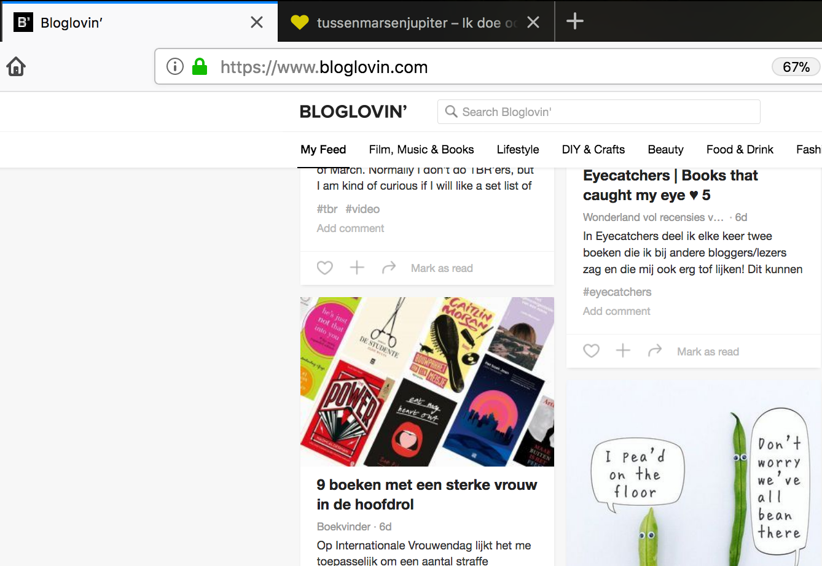This screenshot has height=566, width=822.
Task: Close the Bloglovin' tab
Action: tap(257, 23)
